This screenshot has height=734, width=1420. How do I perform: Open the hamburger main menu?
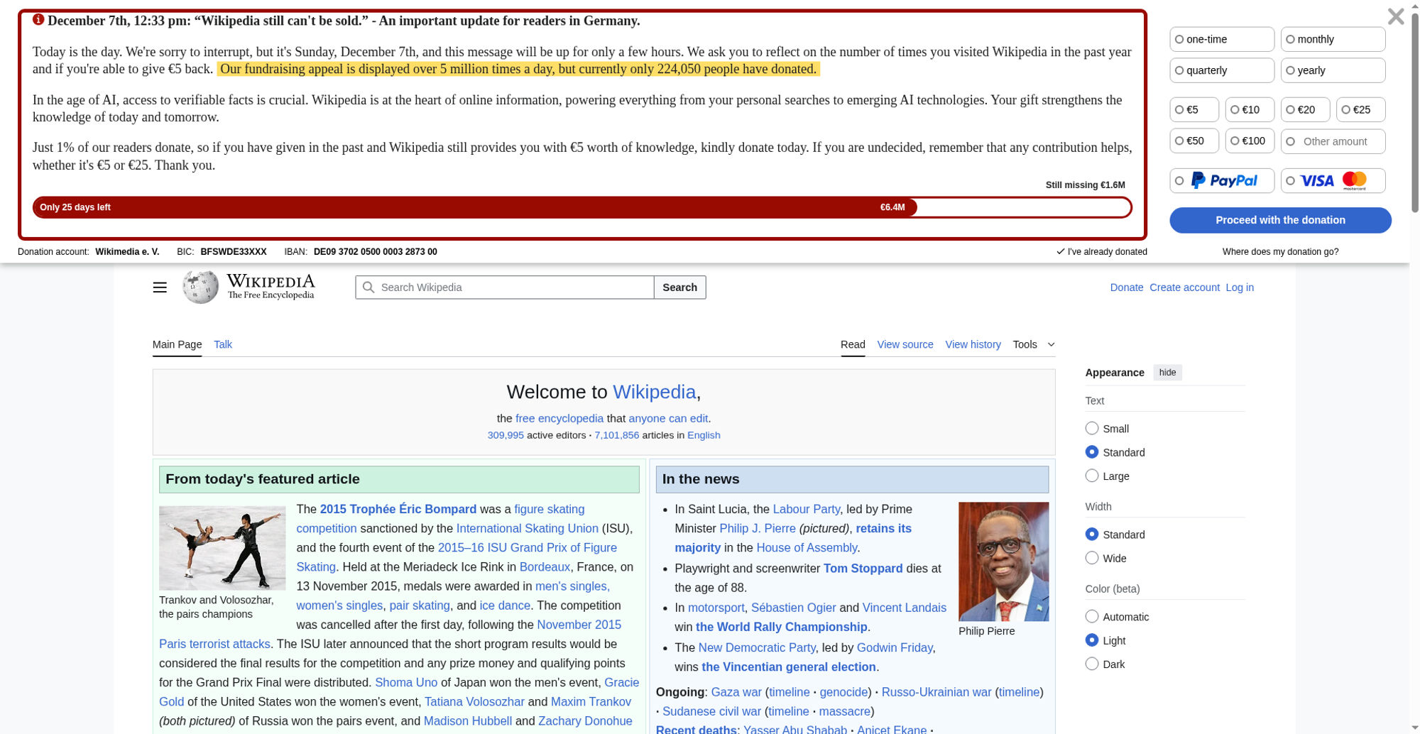tap(160, 287)
